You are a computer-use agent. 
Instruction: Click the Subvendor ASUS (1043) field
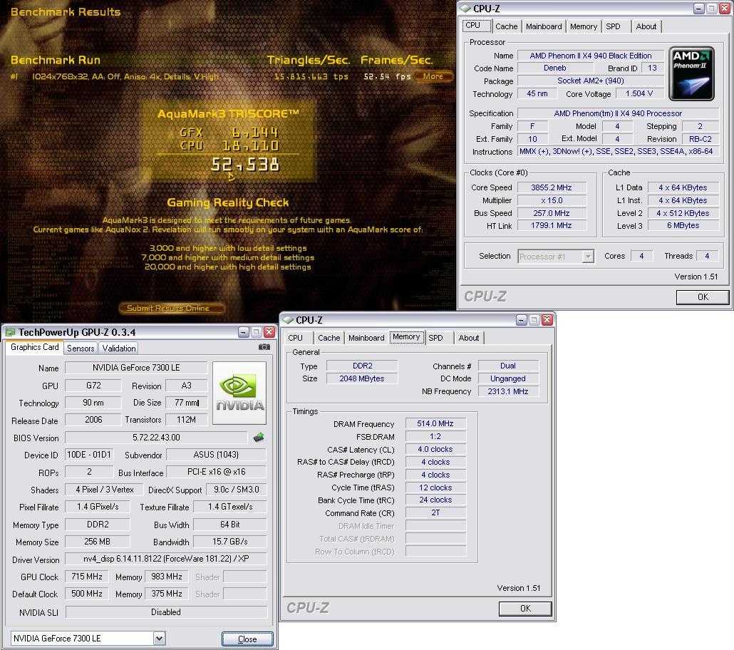point(216,455)
